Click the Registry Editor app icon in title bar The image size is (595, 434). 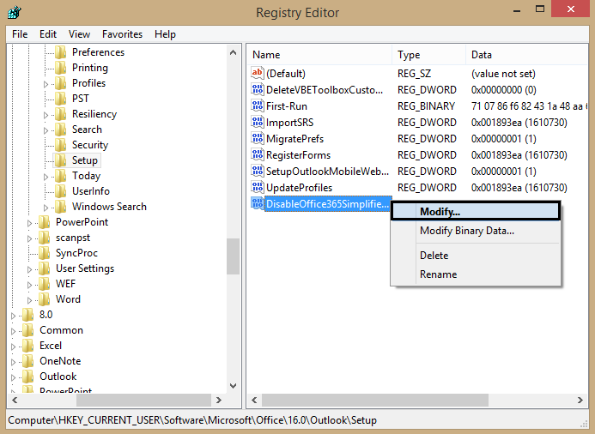15,12
